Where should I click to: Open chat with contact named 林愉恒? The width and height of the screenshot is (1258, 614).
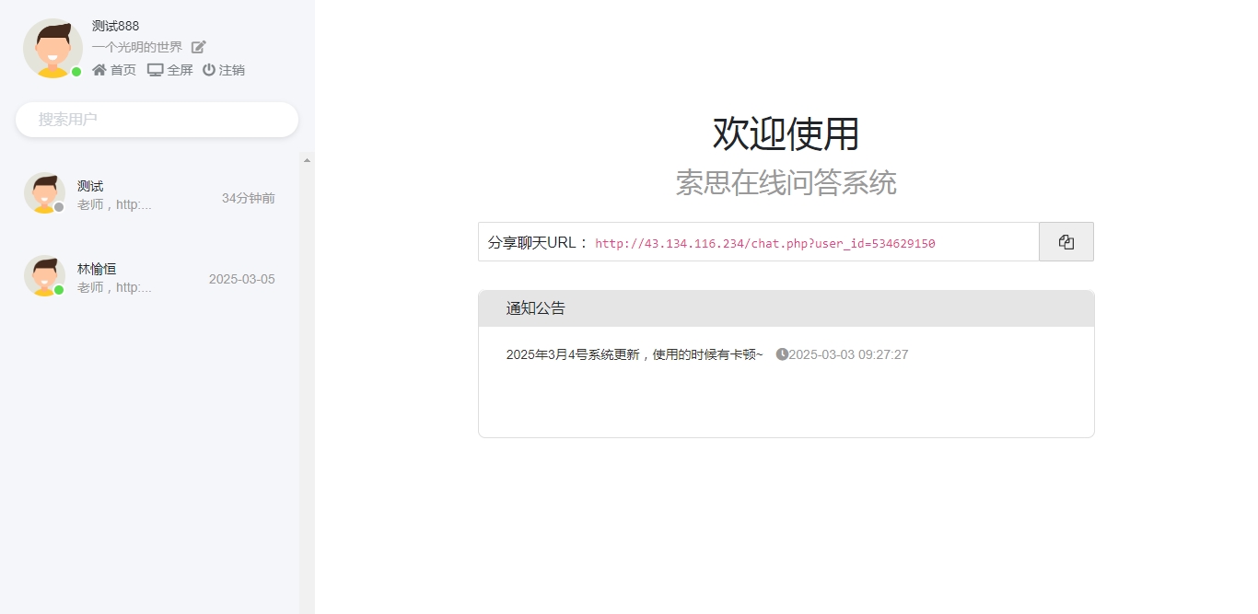click(97, 269)
